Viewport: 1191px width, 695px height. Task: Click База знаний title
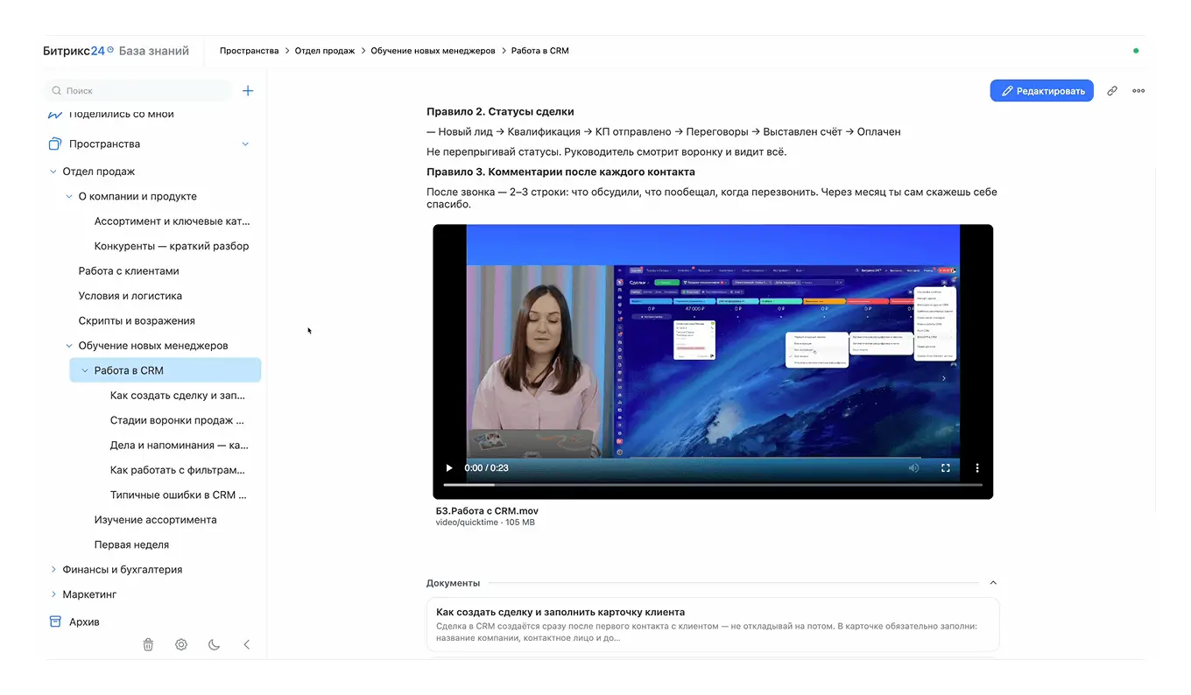pos(154,51)
